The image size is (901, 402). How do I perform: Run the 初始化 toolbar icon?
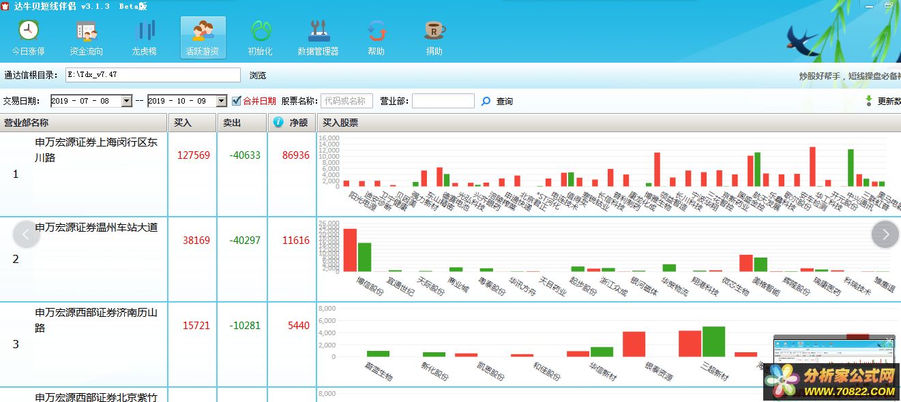pos(260,37)
